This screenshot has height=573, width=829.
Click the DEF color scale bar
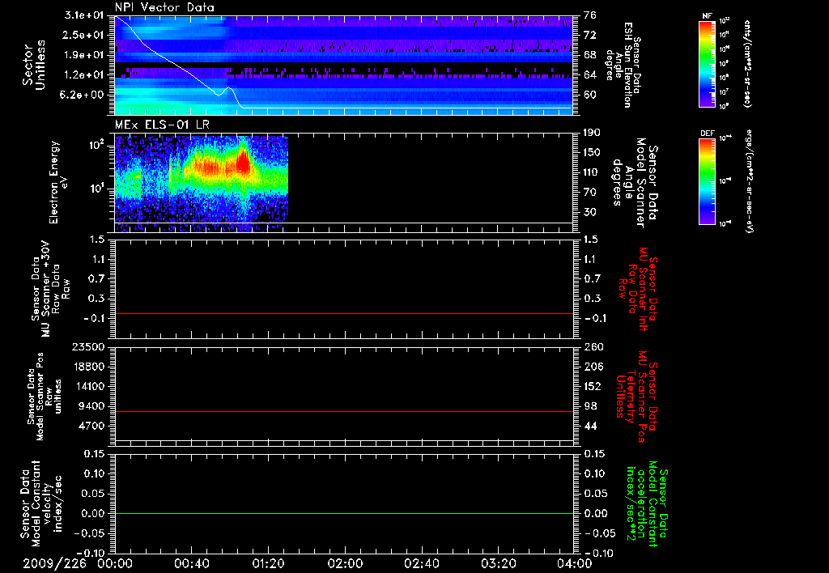tap(707, 181)
